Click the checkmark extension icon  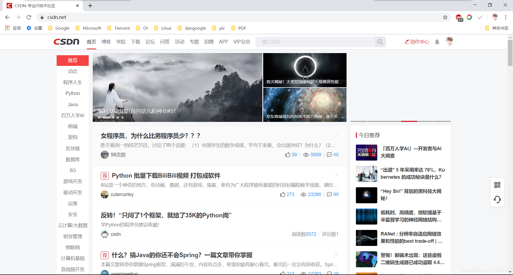click(480, 17)
